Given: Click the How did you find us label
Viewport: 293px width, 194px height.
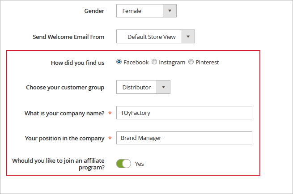Looking at the screenshot, I should (x=77, y=63).
